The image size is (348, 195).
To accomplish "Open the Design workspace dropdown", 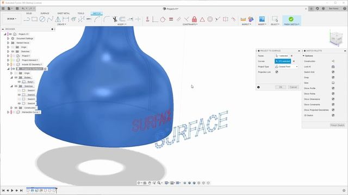I will click(x=12, y=19).
